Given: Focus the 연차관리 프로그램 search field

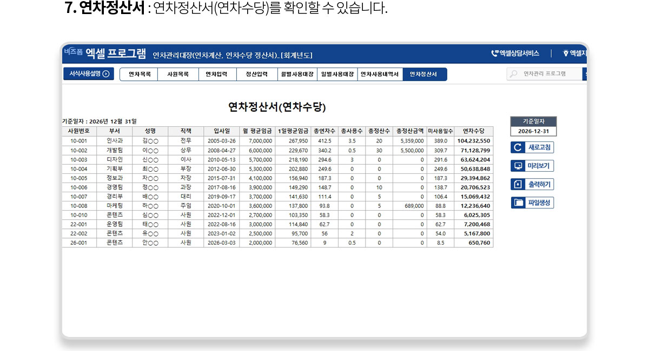Looking at the screenshot, I should (x=546, y=74).
